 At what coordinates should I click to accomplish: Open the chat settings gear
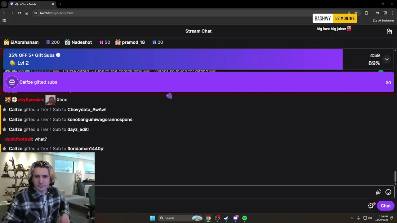[371, 206]
